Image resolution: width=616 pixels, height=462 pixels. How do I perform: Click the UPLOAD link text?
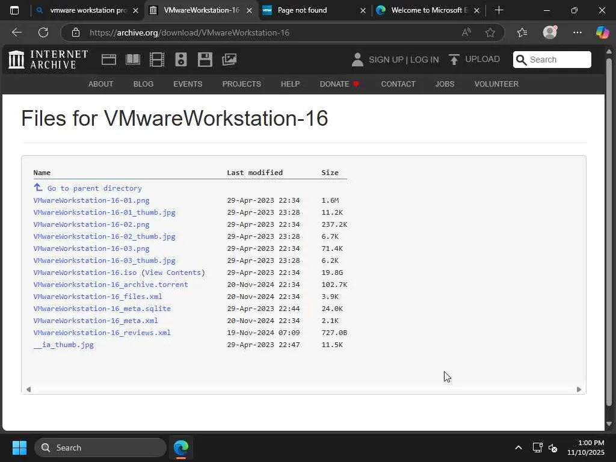(482, 60)
